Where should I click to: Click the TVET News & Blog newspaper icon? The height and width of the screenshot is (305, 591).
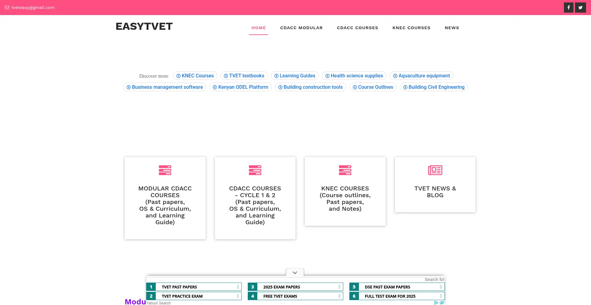(435, 170)
